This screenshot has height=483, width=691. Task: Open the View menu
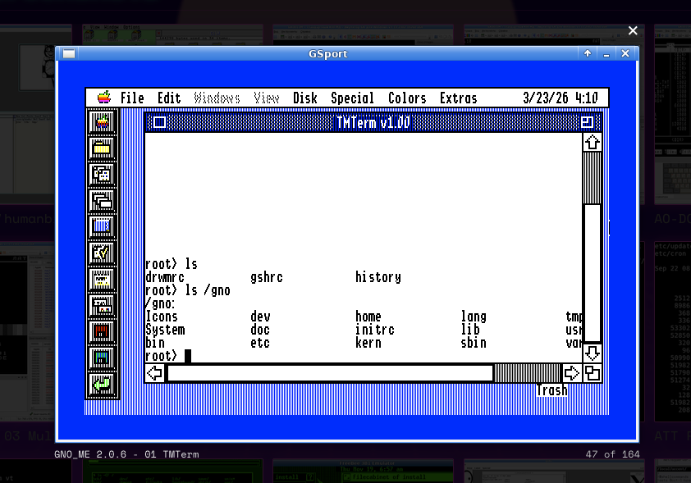click(x=266, y=98)
